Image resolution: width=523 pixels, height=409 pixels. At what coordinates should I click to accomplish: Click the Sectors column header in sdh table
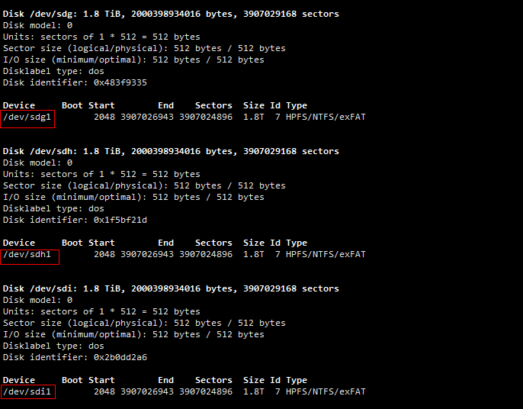coord(213,243)
